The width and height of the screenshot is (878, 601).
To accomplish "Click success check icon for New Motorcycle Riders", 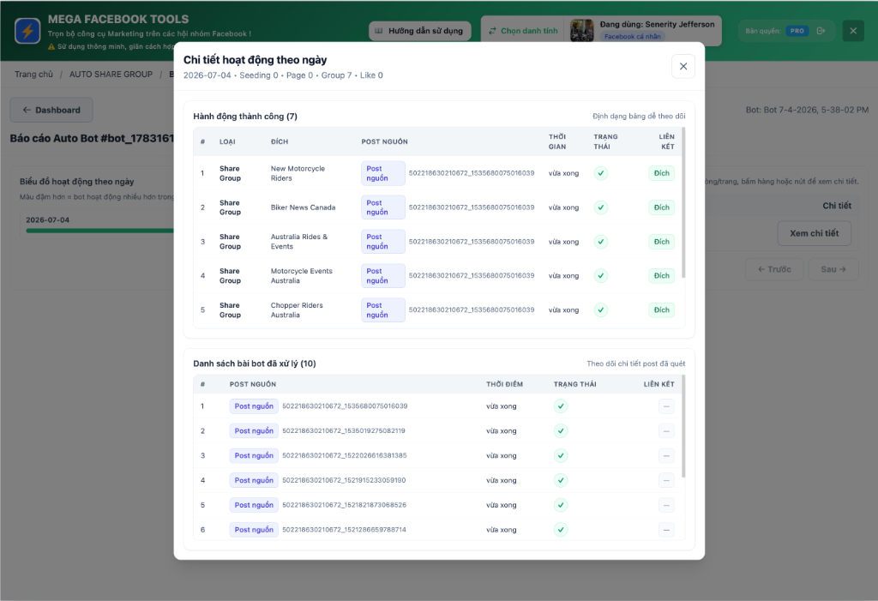I will tap(601, 173).
